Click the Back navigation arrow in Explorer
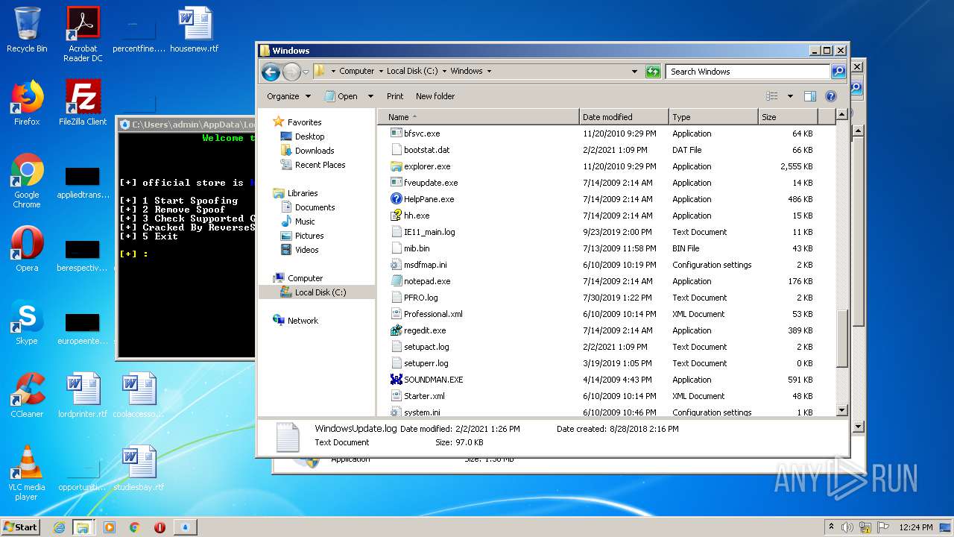954x537 pixels. (271, 72)
